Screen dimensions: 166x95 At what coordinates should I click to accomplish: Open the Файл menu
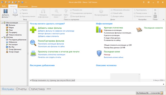4,6
